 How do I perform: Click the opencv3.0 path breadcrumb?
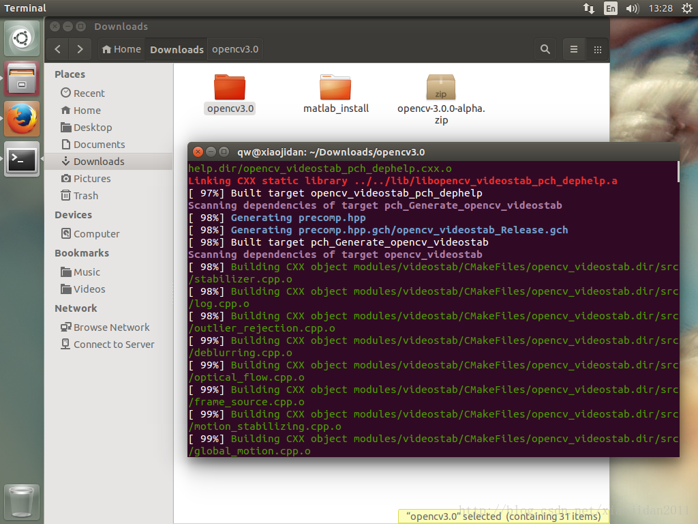(234, 49)
